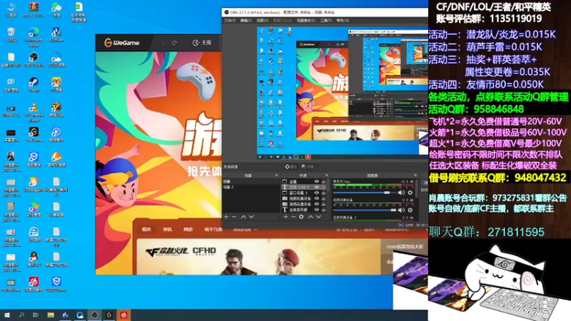Image resolution: width=571 pixels, height=321 pixels.
Task: Go to the WeGame 主页 home page
Action: point(202,43)
